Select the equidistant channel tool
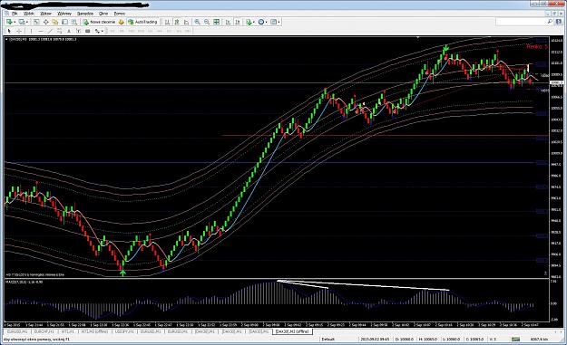Image resolution: width=567 pixels, height=345 pixels. 59,31
